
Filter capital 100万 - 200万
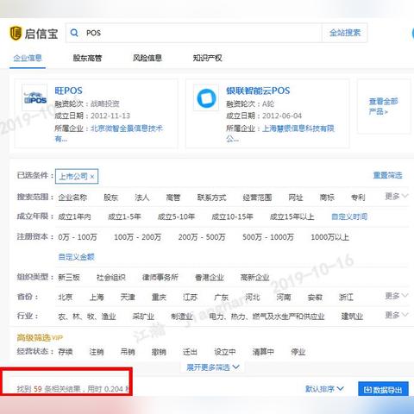pos(137,237)
